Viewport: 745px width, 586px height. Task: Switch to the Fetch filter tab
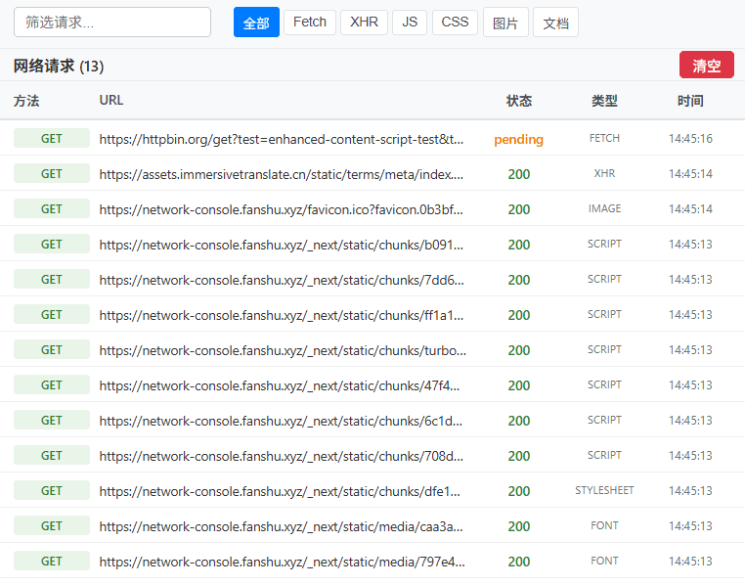[310, 23]
